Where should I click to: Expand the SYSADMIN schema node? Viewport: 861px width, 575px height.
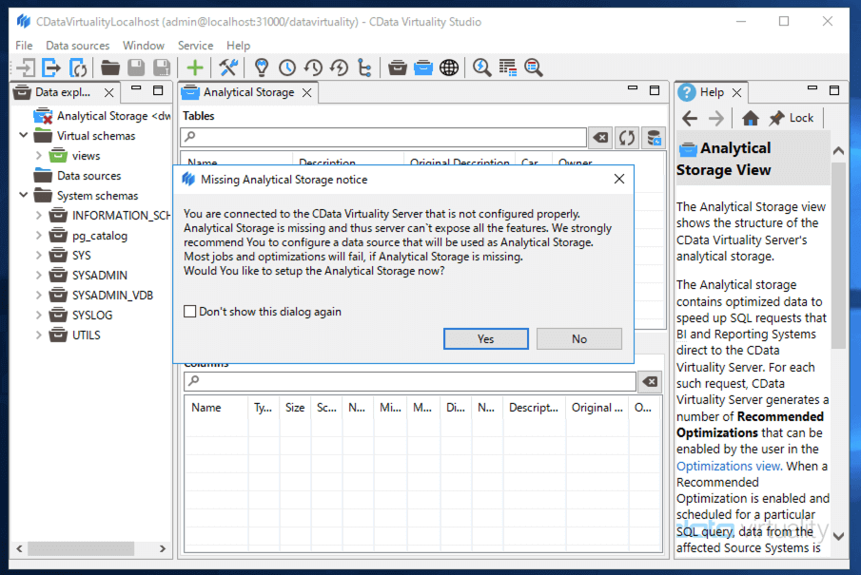tap(39, 276)
